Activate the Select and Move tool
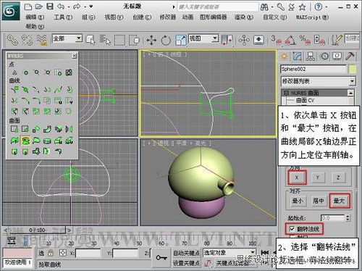The image size is (362, 271). click(151, 40)
